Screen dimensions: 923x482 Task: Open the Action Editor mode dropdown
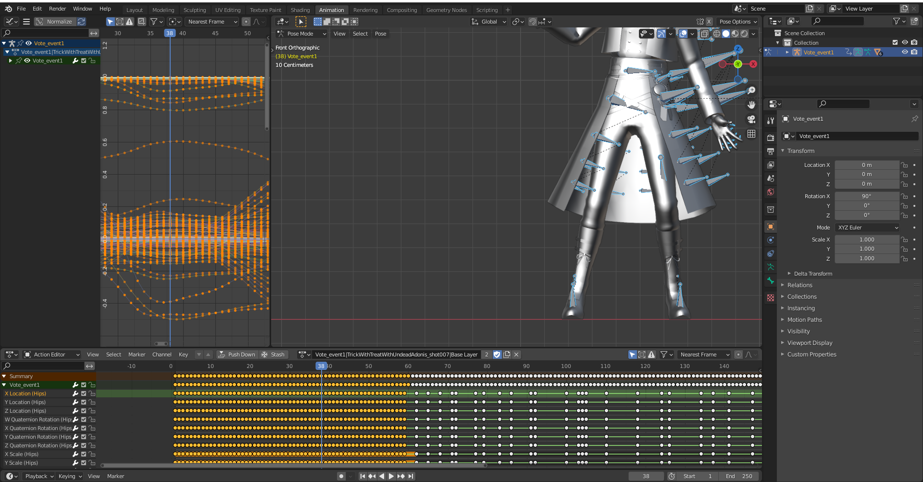pyautogui.click(x=52, y=355)
